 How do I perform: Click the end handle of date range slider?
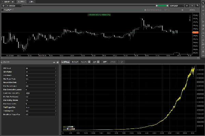pyautogui.click(x=167, y=6)
